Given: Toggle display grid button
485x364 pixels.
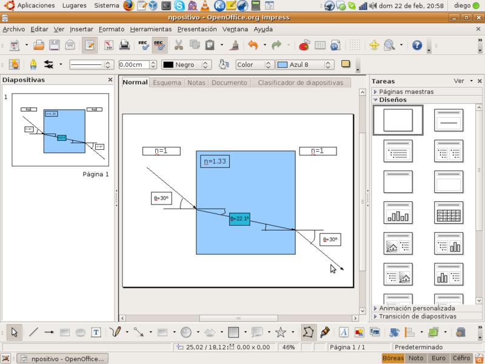Looking at the screenshot, I should pos(355,45).
